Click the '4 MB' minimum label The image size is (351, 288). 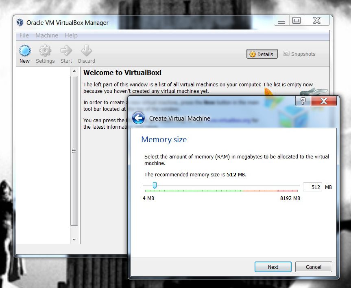click(148, 198)
